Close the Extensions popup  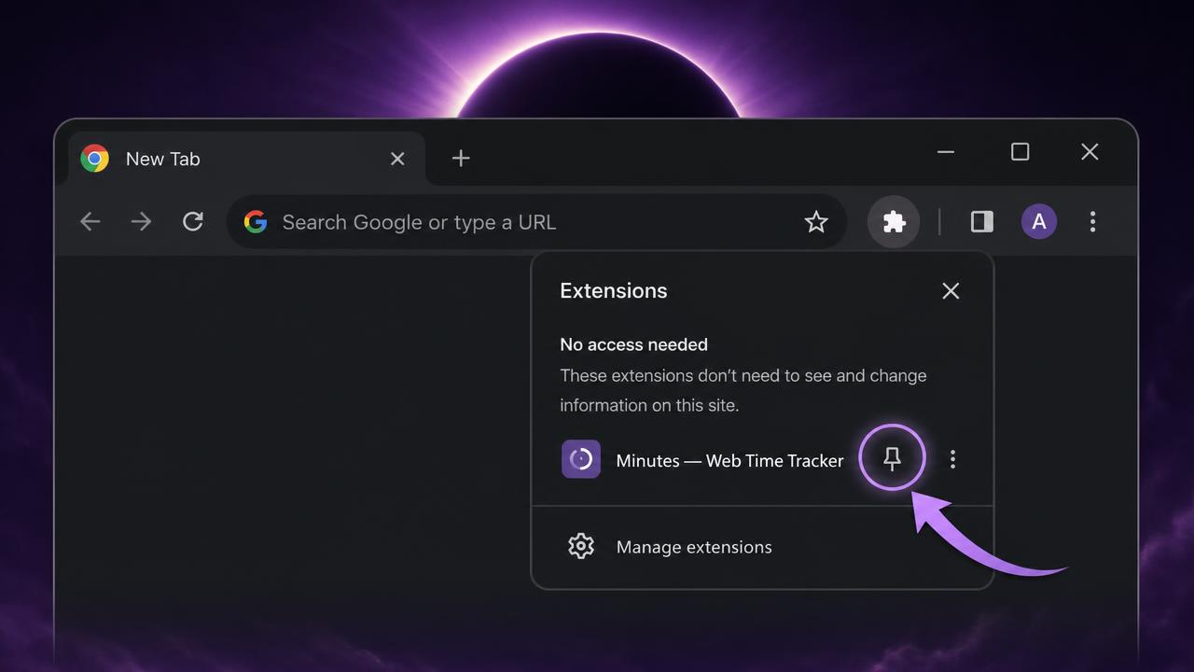(951, 291)
